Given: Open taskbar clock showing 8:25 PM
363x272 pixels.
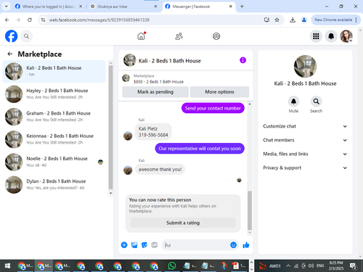Looking at the screenshot, I should [336, 265].
